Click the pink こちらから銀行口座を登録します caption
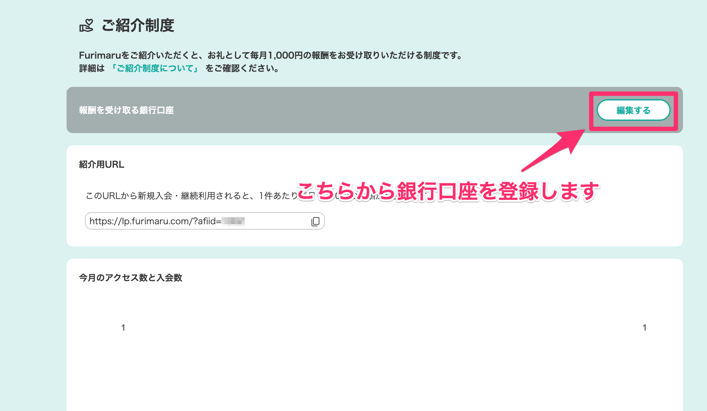Screen dimensions: 707x411 pos(448,191)
